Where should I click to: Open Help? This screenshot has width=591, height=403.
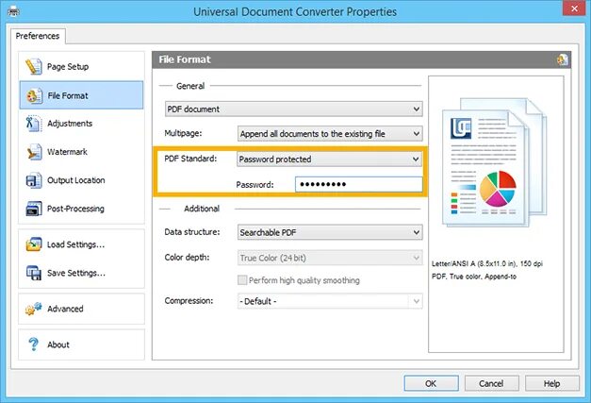click(x=551, y=383)
